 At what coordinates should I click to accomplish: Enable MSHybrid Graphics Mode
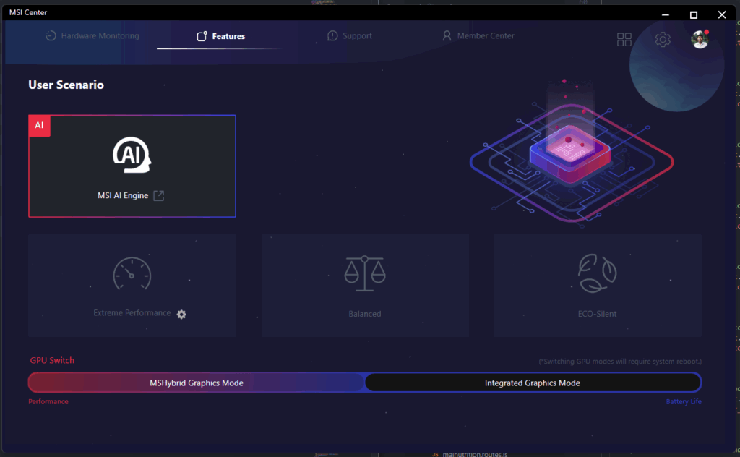(x=197, y=383)
